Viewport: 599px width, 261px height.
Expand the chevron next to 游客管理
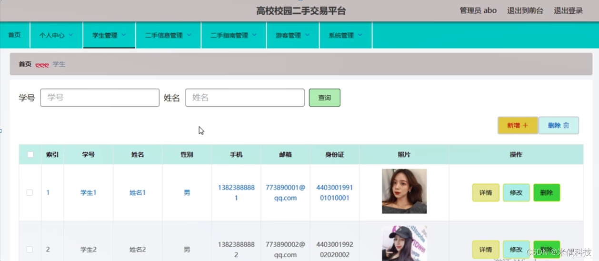307,35
